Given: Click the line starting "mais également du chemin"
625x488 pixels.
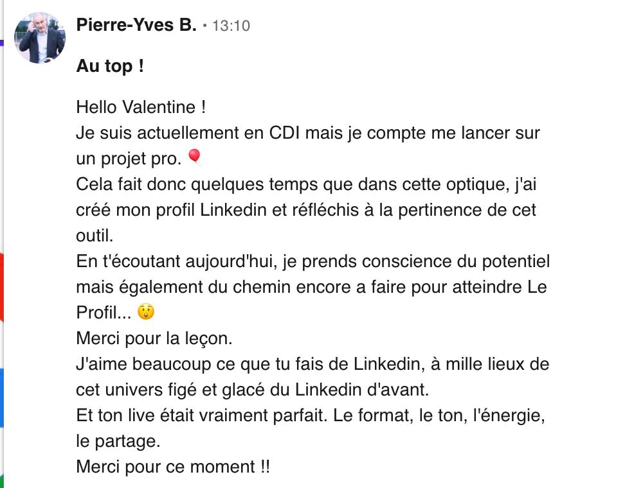Looking at the screenshot, I should point(311,287).
